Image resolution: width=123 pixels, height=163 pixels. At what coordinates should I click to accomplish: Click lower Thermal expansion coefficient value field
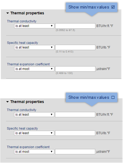pos(75,152)
